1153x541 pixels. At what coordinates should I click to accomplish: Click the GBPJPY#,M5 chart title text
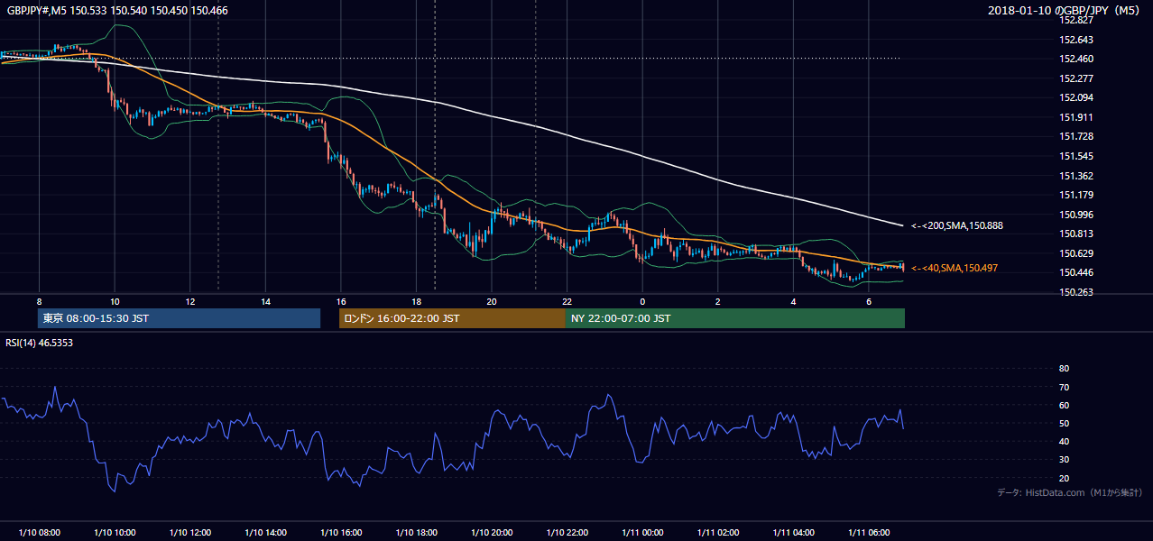(117, 10)
